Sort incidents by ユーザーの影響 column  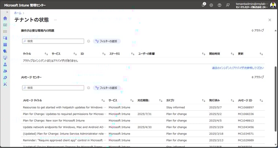[203, 54]
